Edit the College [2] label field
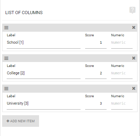Viewport: 140px width, 136px height. [44, 73]
